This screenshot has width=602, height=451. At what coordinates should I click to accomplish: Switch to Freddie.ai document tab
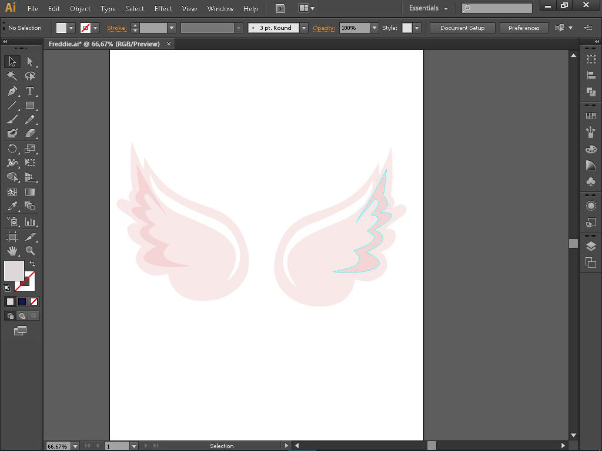coord(104,44)
